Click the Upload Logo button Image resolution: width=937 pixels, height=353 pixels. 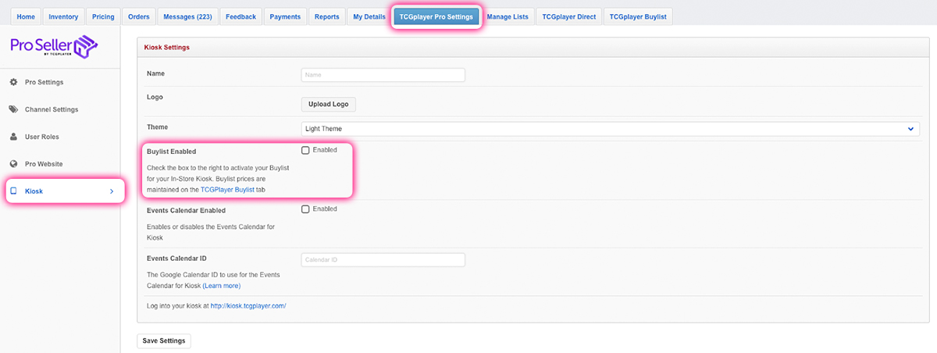(329, 104)
